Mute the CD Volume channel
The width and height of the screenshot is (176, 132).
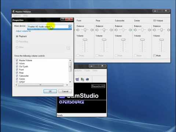(154, 56)
